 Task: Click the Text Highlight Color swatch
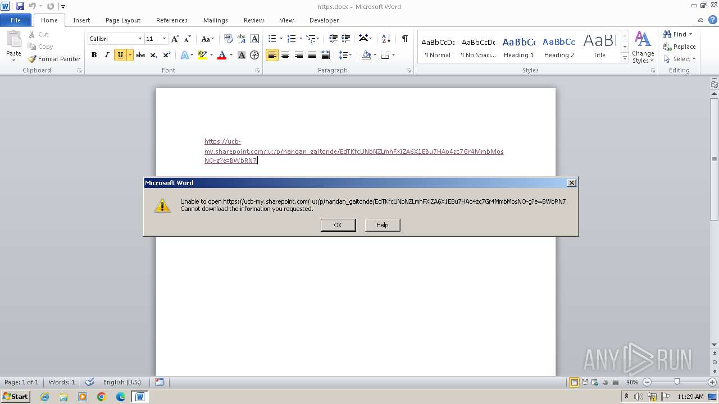202,55
